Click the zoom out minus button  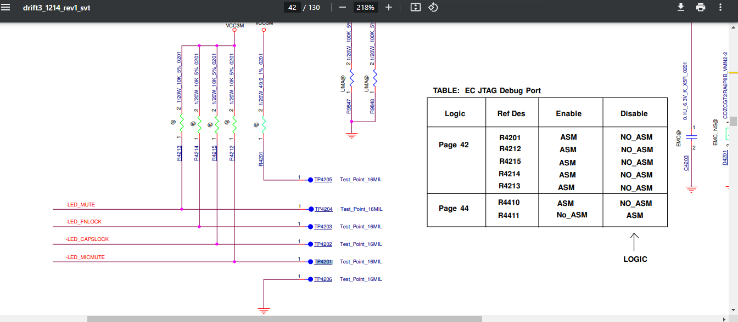point(343,8)
